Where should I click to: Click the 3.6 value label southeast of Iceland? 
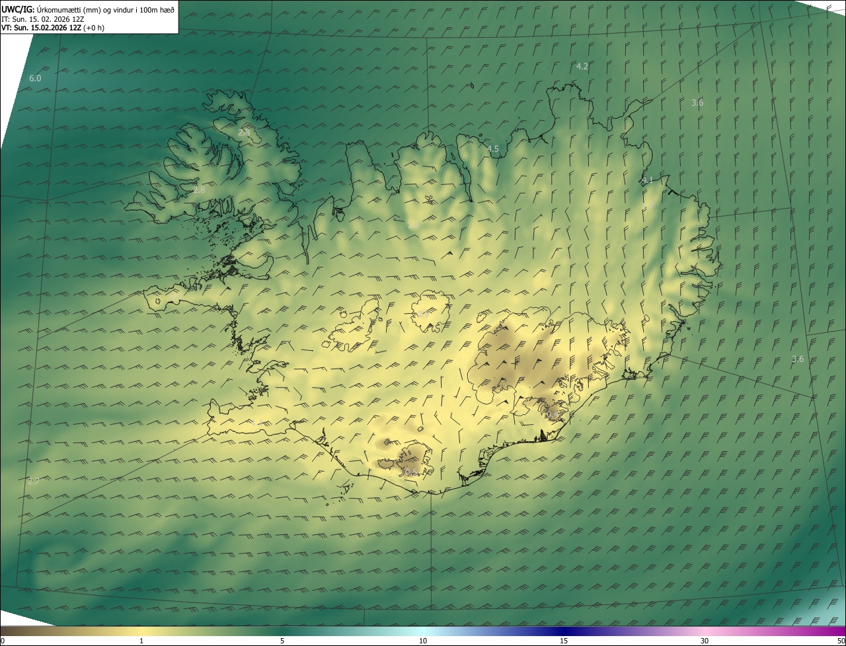click(798, 359)
